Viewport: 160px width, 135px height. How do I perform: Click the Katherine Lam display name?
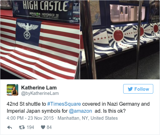tap(39, 88)
